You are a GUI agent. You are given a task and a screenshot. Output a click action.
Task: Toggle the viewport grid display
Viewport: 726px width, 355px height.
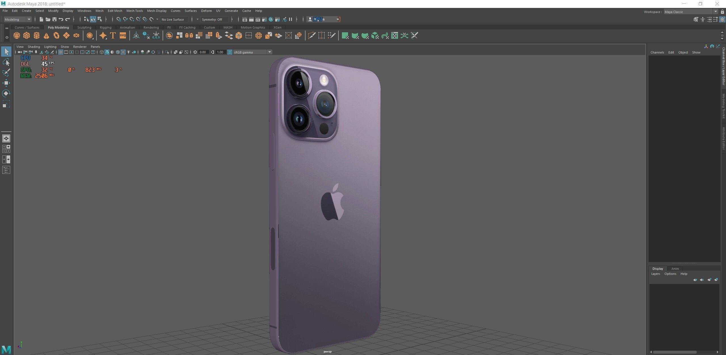click(x=61, y=52)
